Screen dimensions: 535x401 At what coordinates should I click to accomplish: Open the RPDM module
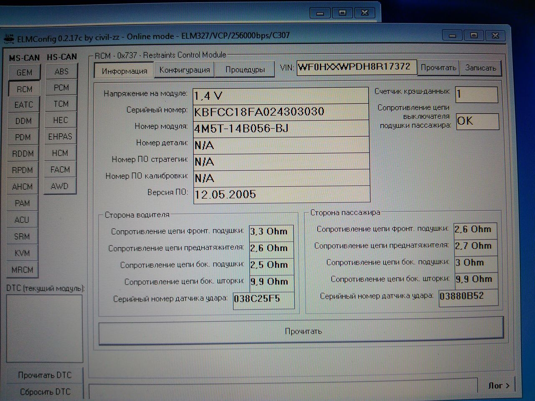tap(22, 170)
